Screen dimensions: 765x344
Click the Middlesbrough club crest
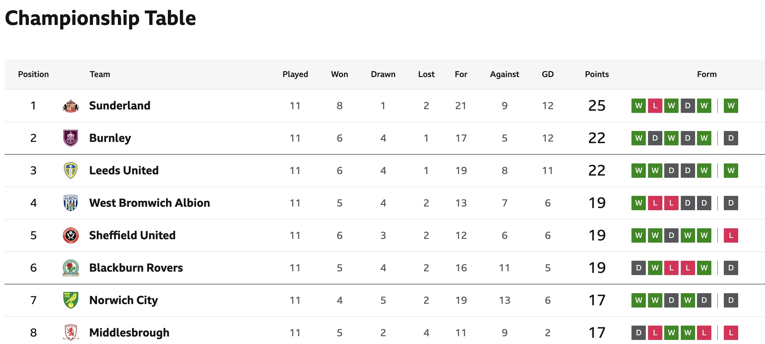pos(71,333)
